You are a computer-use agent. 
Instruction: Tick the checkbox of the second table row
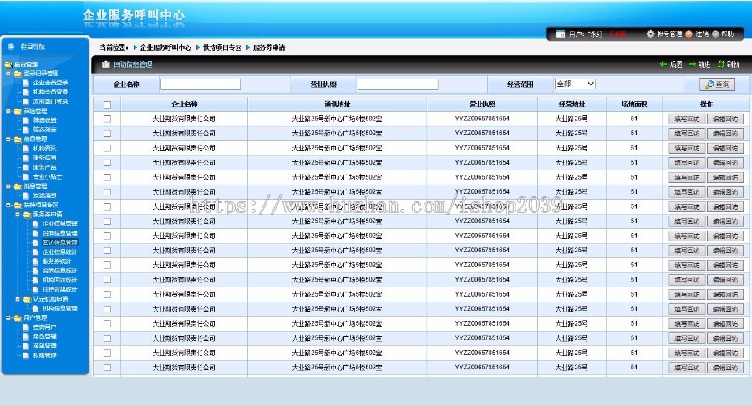pyautogui.click(x=108, y=134)
